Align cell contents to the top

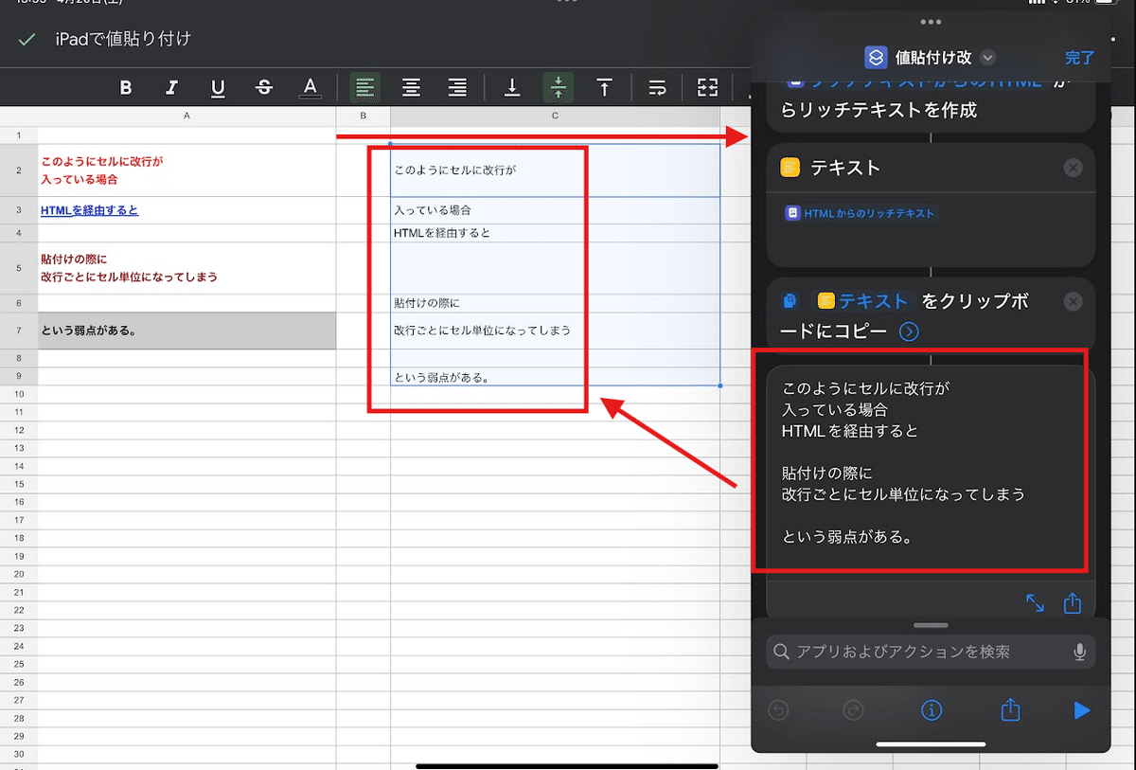pyautogui.click(x=604, y=88)
